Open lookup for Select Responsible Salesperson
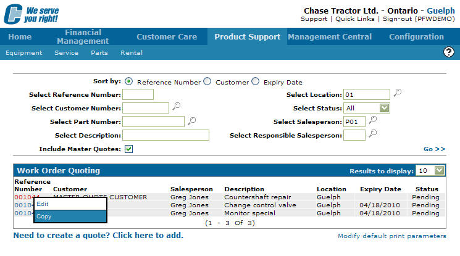This screenshot has height=256, width=460. (x=373, y=133)
